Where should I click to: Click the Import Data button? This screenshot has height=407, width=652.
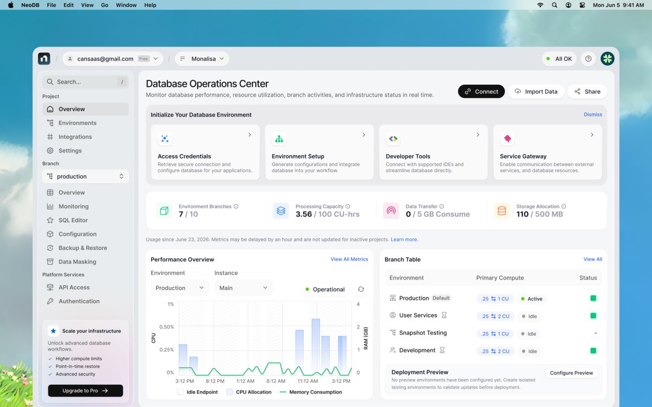(536, 92)
